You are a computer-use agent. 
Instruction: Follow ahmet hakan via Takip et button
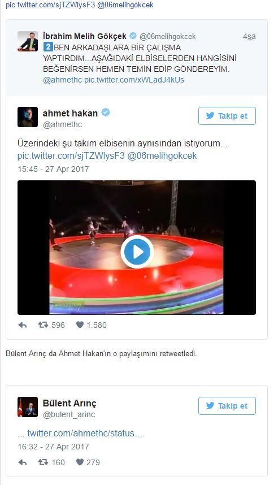pos(227,116)
